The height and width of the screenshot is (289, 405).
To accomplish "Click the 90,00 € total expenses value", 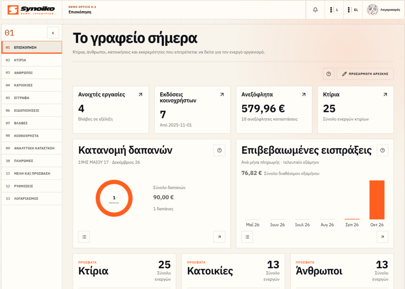I will tap(163, 197).
